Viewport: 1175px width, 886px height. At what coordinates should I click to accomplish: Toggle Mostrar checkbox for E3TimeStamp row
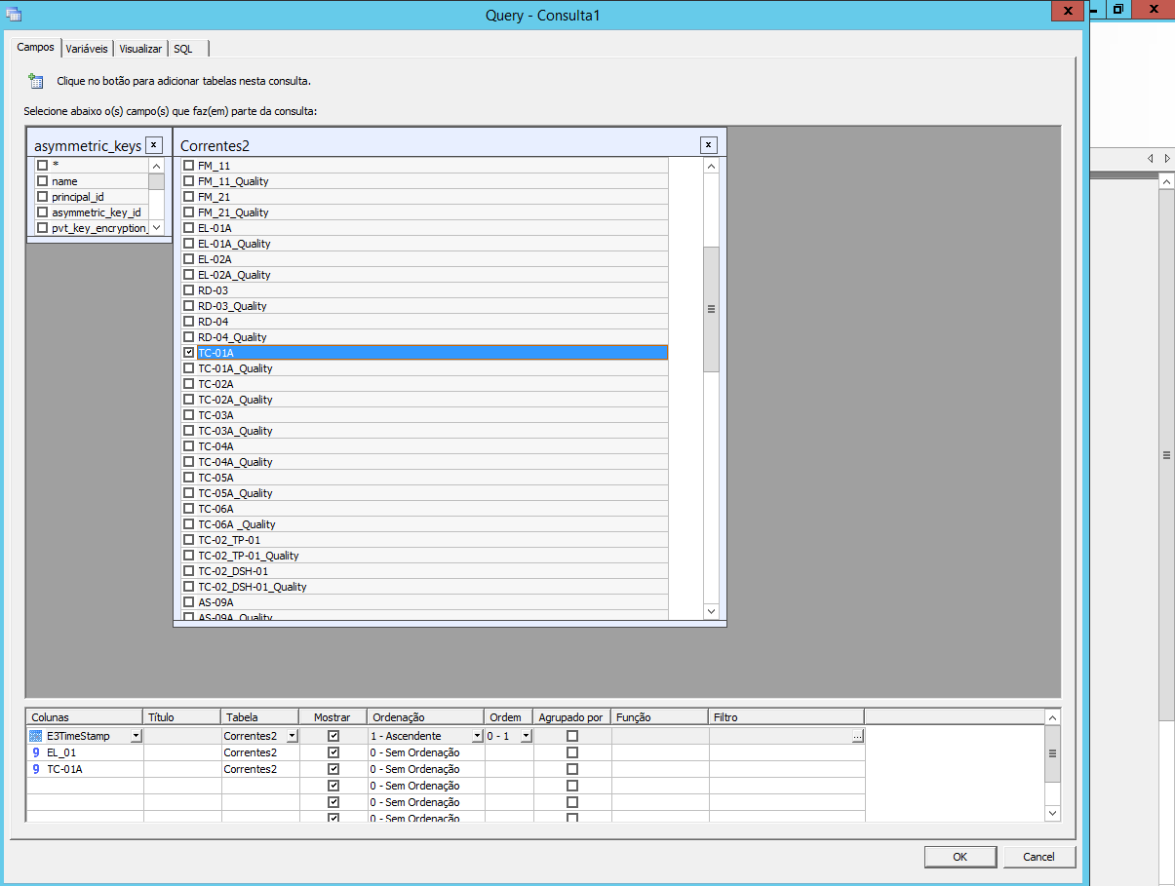tap(333, 736)
